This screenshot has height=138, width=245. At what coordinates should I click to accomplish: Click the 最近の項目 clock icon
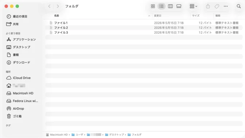[9, 16]
